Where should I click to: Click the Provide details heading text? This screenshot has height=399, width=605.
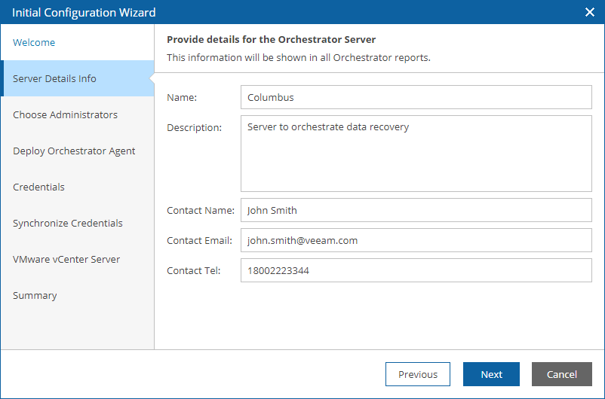pos(271,39)
